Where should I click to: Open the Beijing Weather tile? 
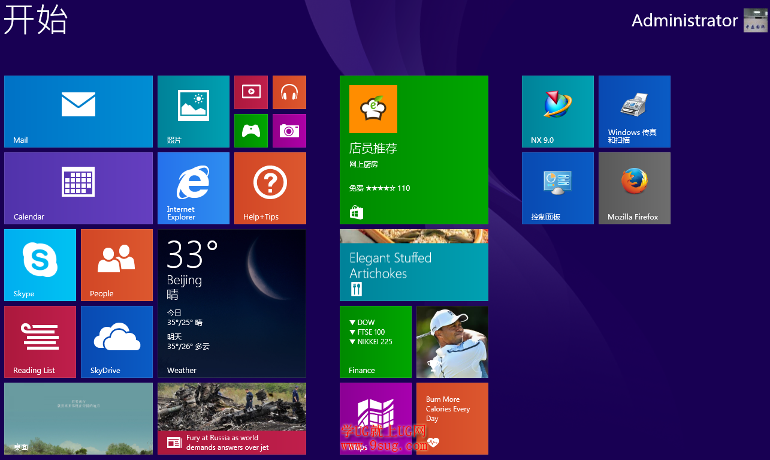point(232,303)
